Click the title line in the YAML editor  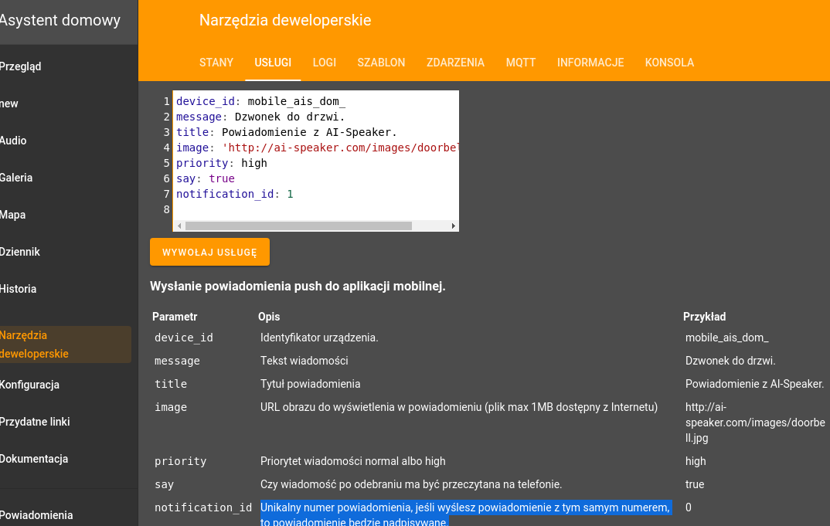[x=287, y=132]
